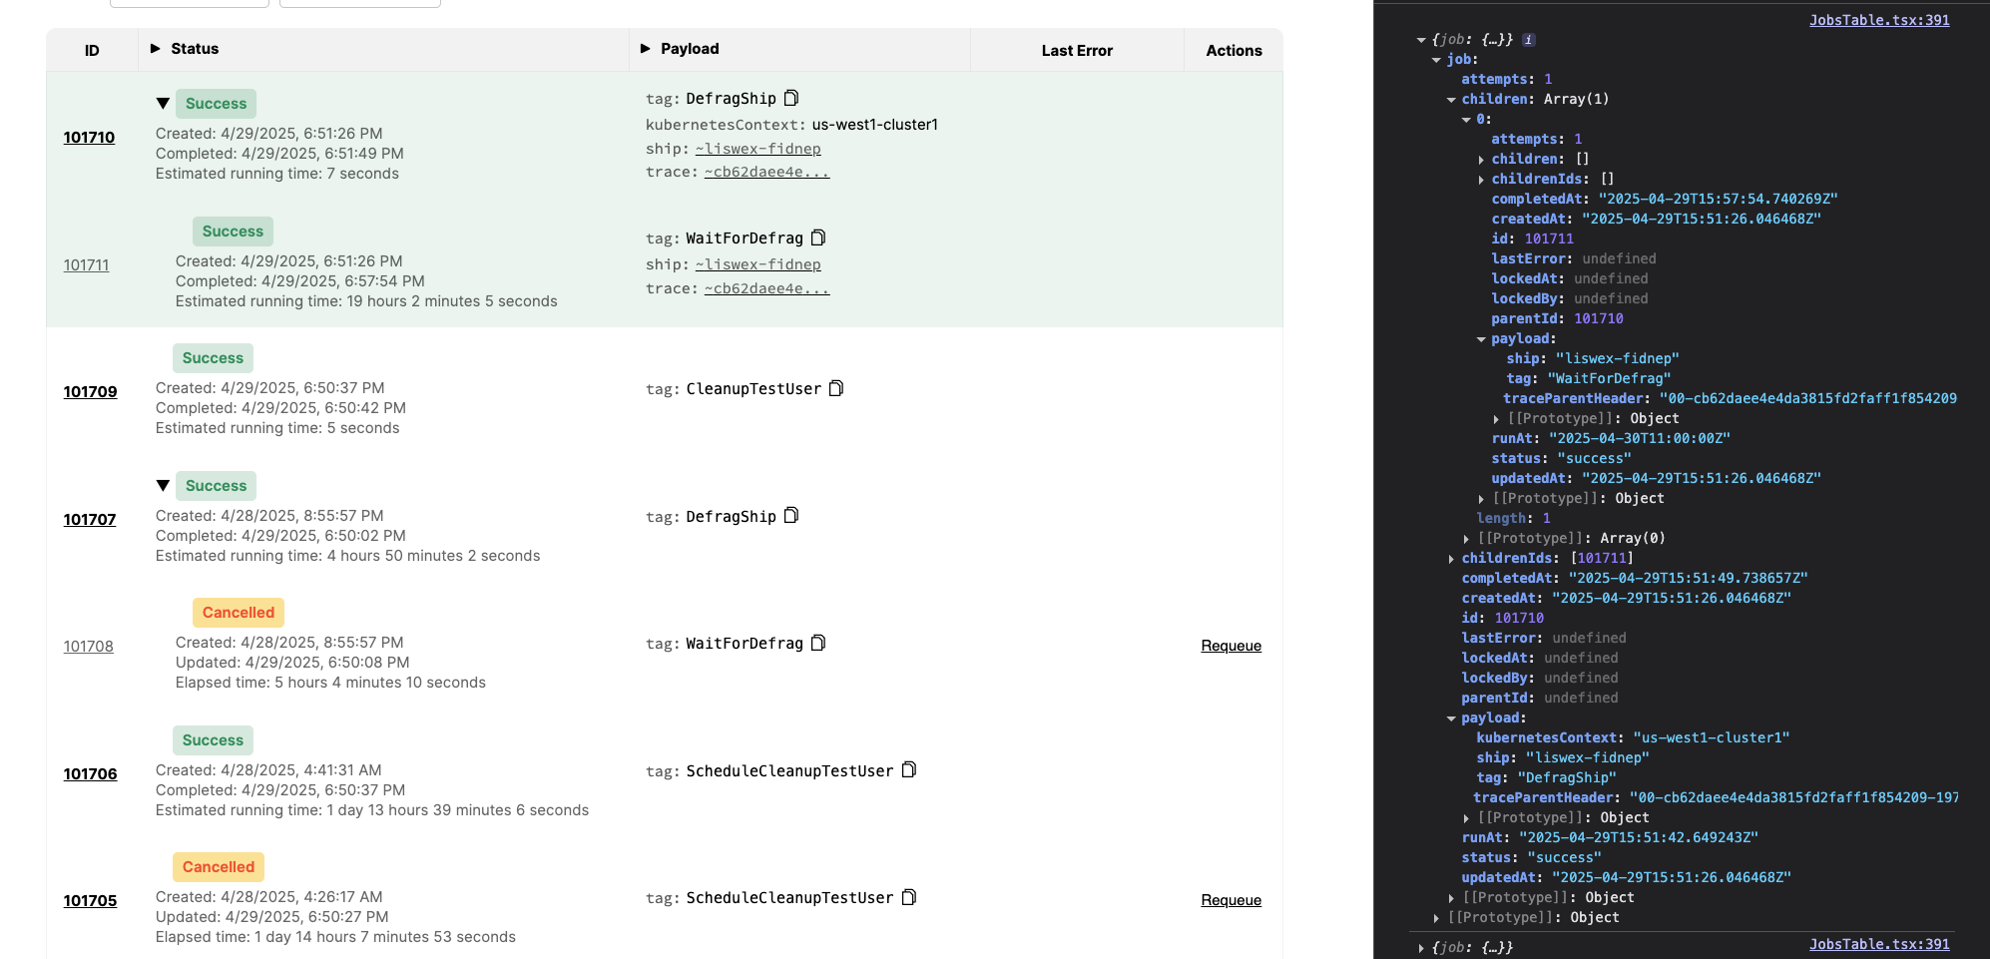1990x959 pixels.
Task: Select the ID column header
Action: (92, 51)
